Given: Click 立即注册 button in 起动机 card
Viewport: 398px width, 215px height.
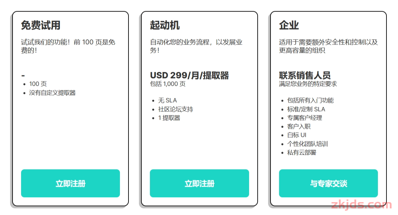Looking at the screenshot, I should (x=199, y=183).
